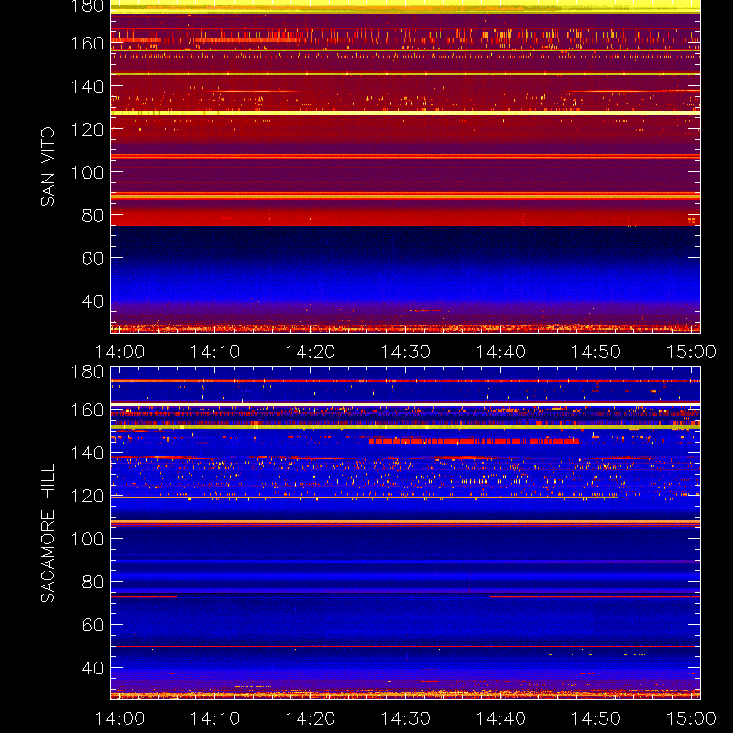Pick the 40 tick label on the Sagamore Hill plot
Image resolution: width=733 pixels, height=733 pixels.
pos(93,668)
